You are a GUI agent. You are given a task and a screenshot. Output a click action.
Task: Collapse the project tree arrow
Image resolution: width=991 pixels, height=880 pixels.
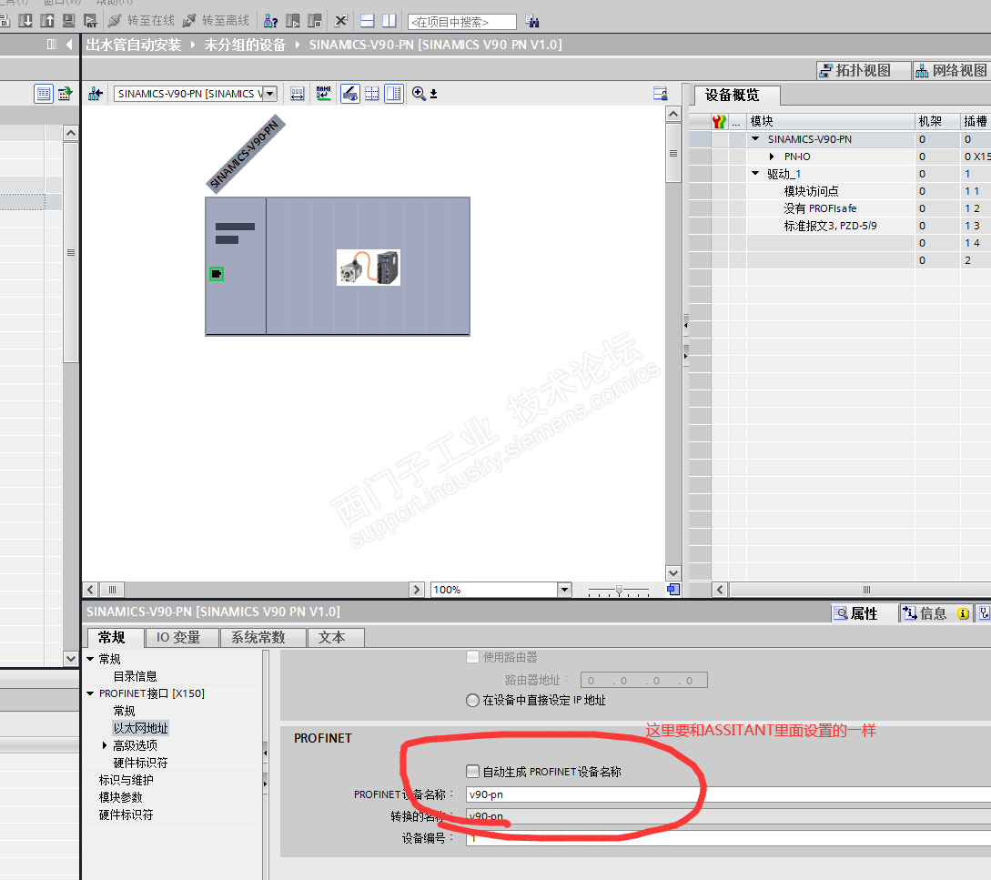coord(69,45)
